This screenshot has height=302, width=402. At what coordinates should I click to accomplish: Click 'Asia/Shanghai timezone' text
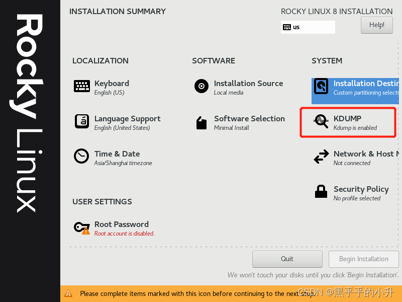coord(123,163)
